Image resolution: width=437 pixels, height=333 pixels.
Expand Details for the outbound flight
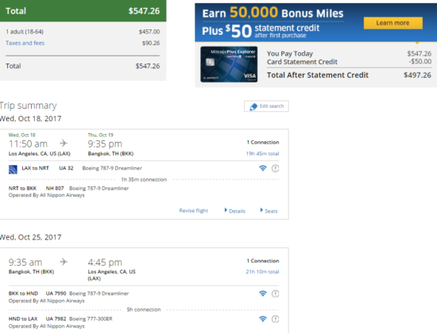[234, 211]
